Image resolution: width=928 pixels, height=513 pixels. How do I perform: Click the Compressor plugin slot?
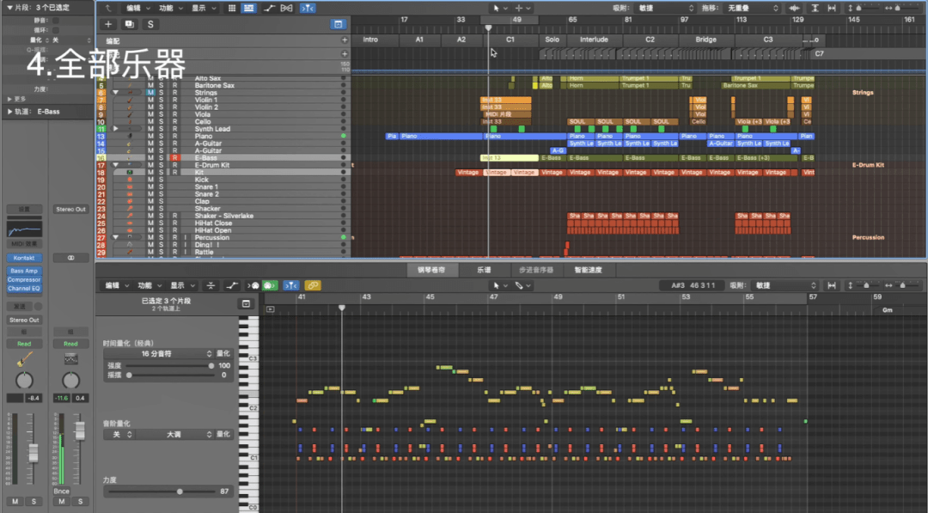tap(24, 280)
